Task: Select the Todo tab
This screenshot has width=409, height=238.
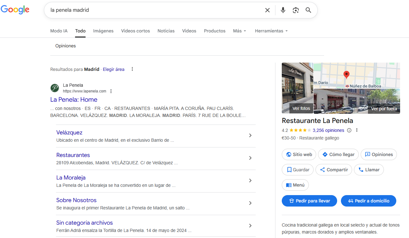Action: [80, 31]
